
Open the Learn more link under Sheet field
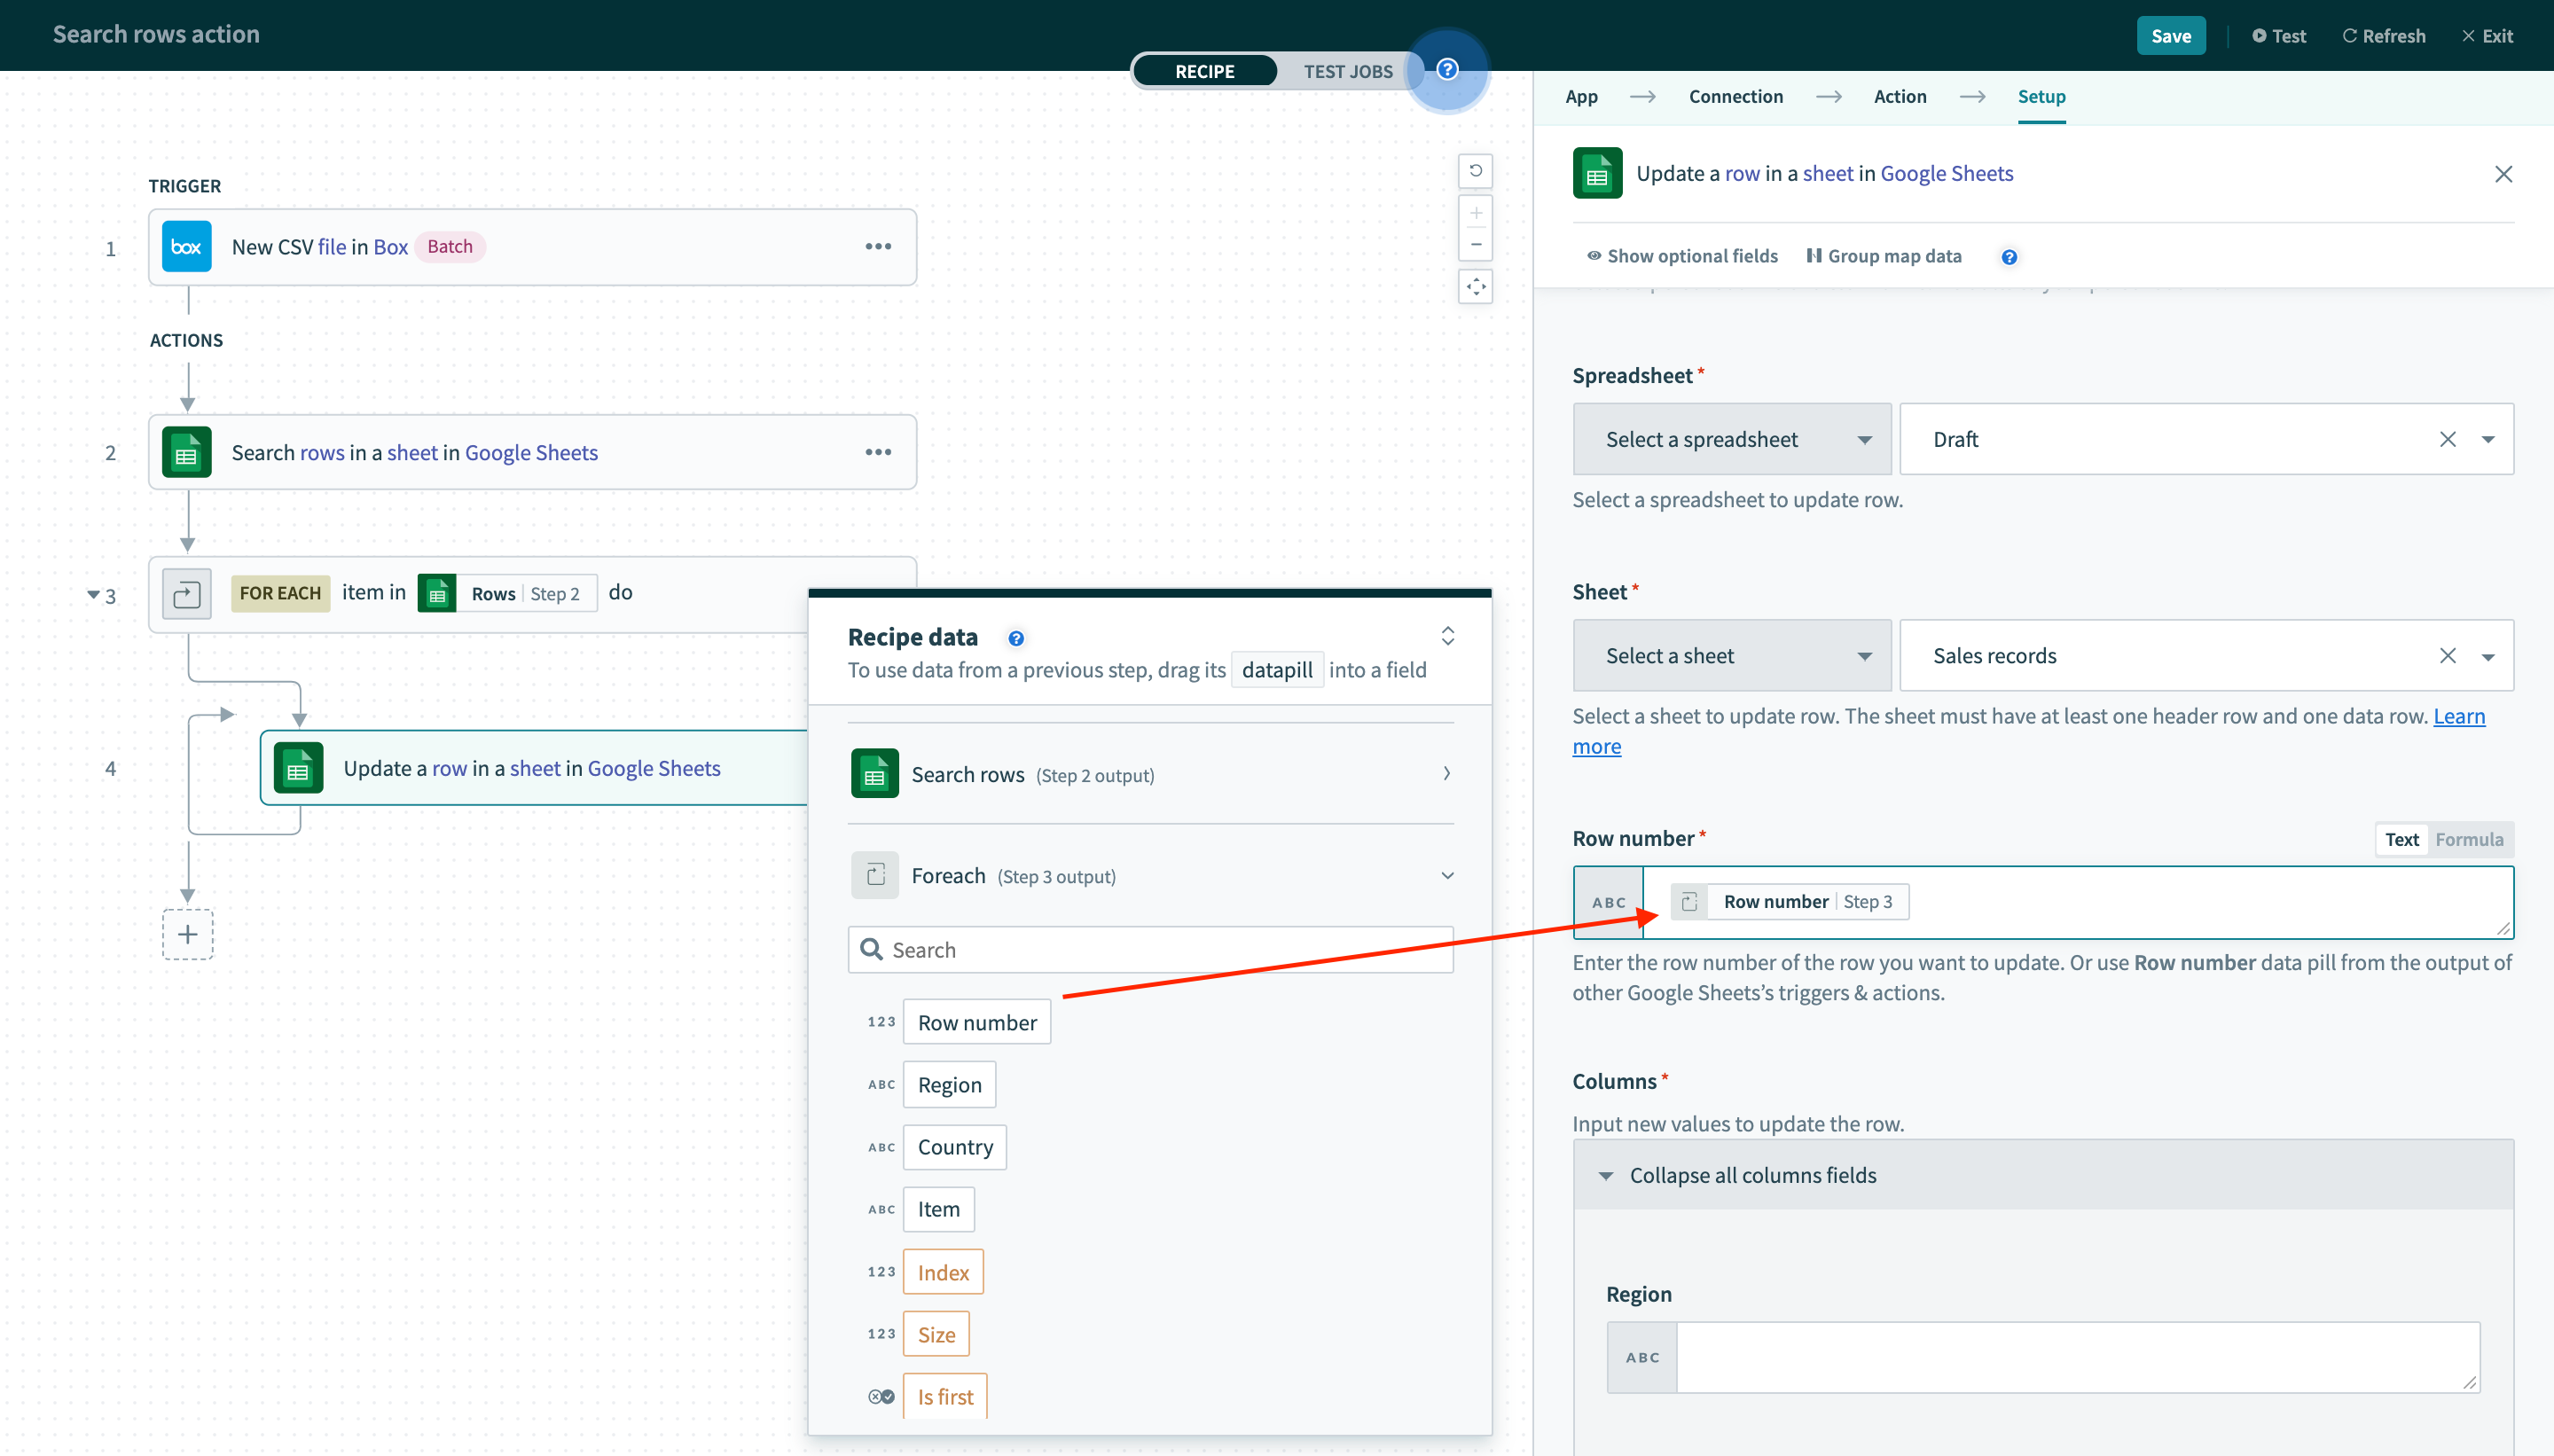tap(2459, 716)
